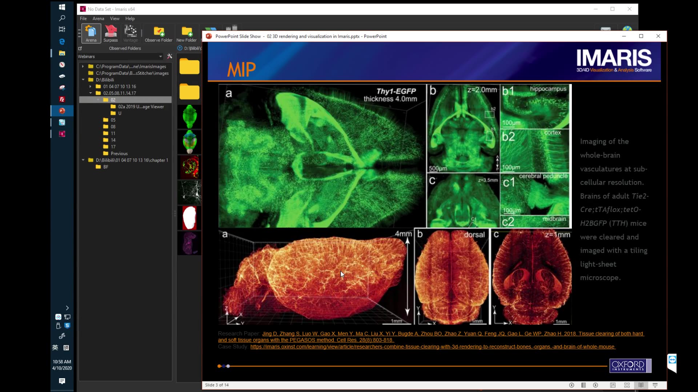The height and width of the screenshot is (392, 698).
Task: Click the Arena toolbar button
Action: [91, 33]
